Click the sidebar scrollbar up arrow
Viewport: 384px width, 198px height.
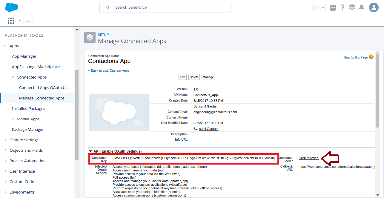(x=77, y=30)
